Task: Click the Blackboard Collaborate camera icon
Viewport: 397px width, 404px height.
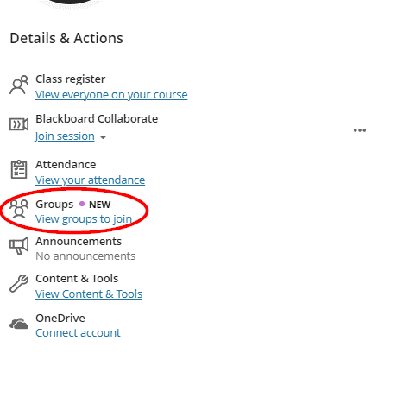Action: coord(19,124)
